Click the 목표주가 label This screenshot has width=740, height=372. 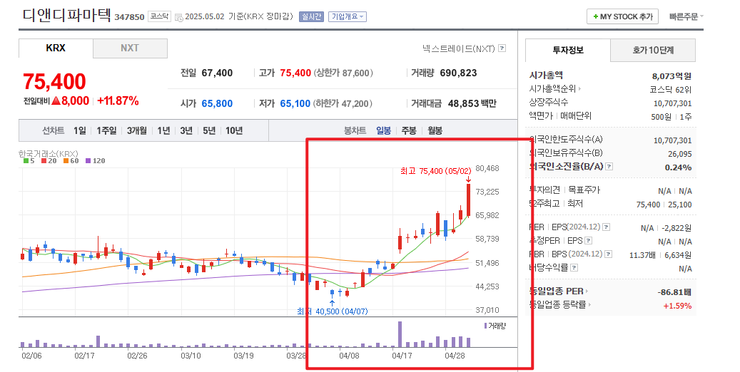tap(584, 190)
